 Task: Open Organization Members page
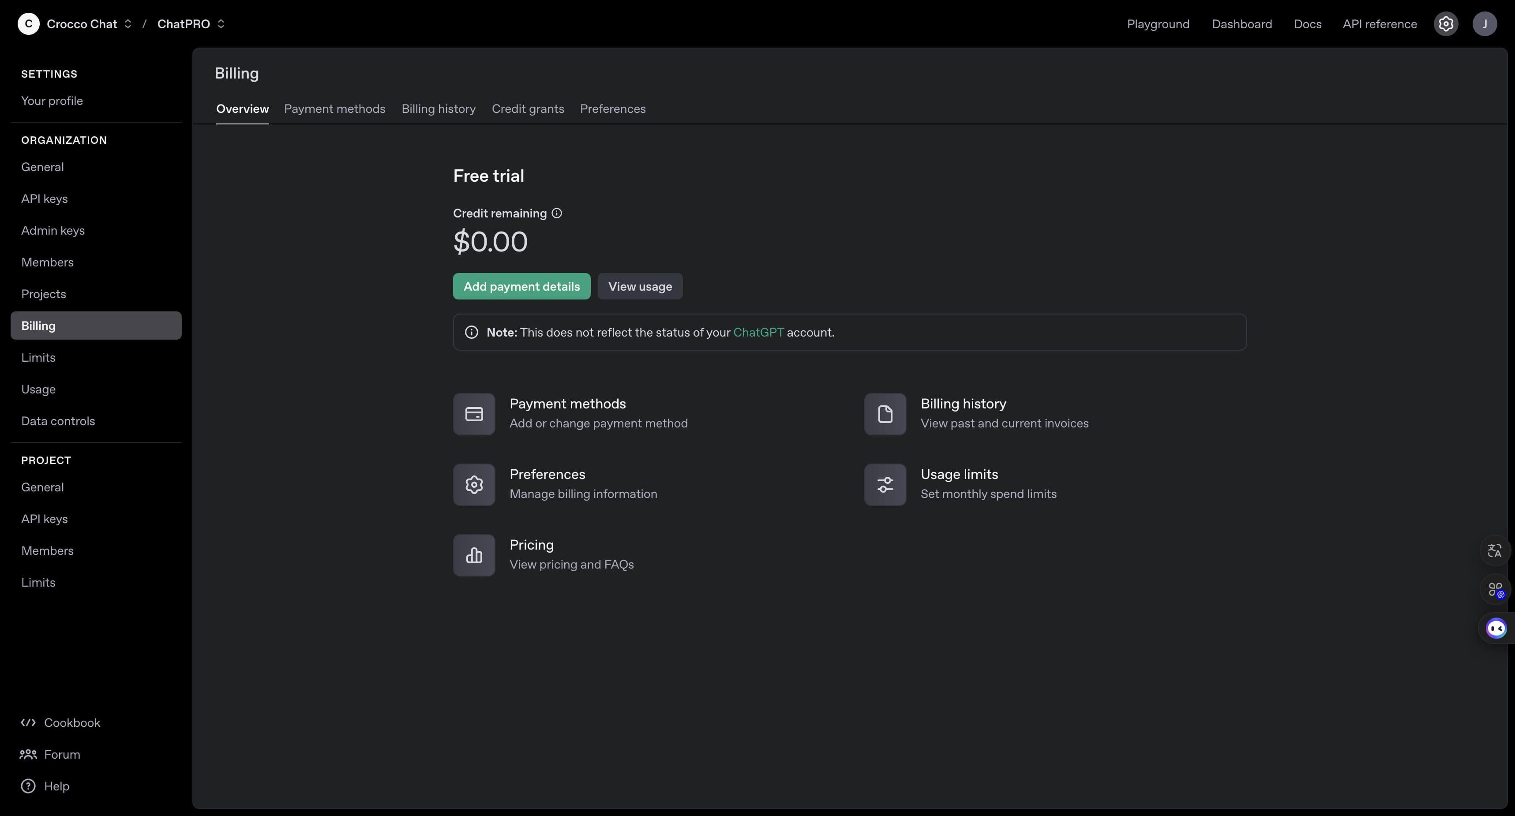(x=96, y=262)
